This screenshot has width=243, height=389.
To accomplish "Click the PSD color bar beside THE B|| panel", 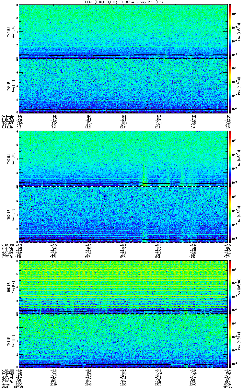I will 230,341.
